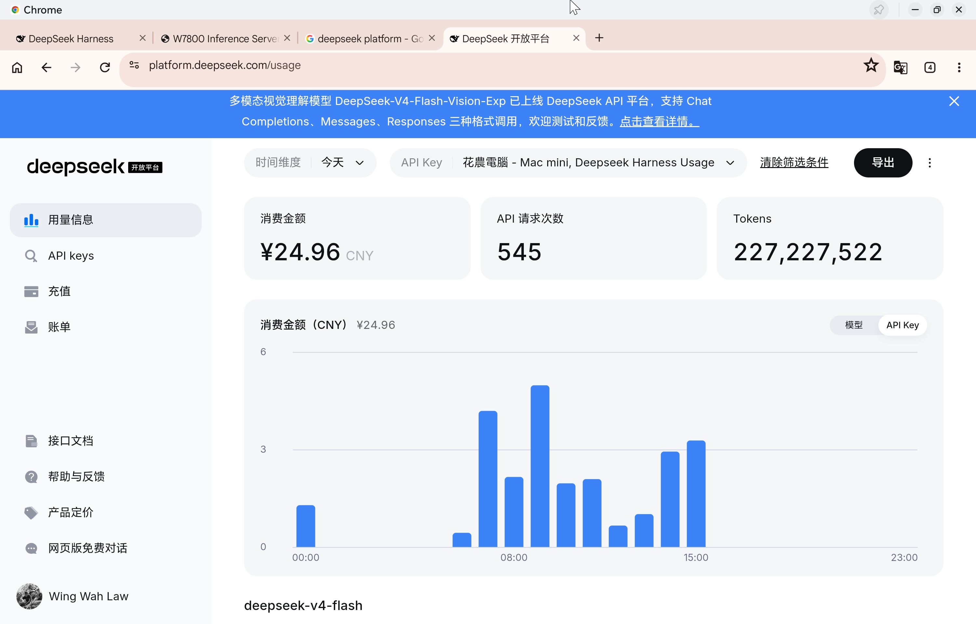Image resolution: width=976 pixels, height=624 pixels.
Task: Open 产品定价 in sidebar
Action: click(105, 513)
